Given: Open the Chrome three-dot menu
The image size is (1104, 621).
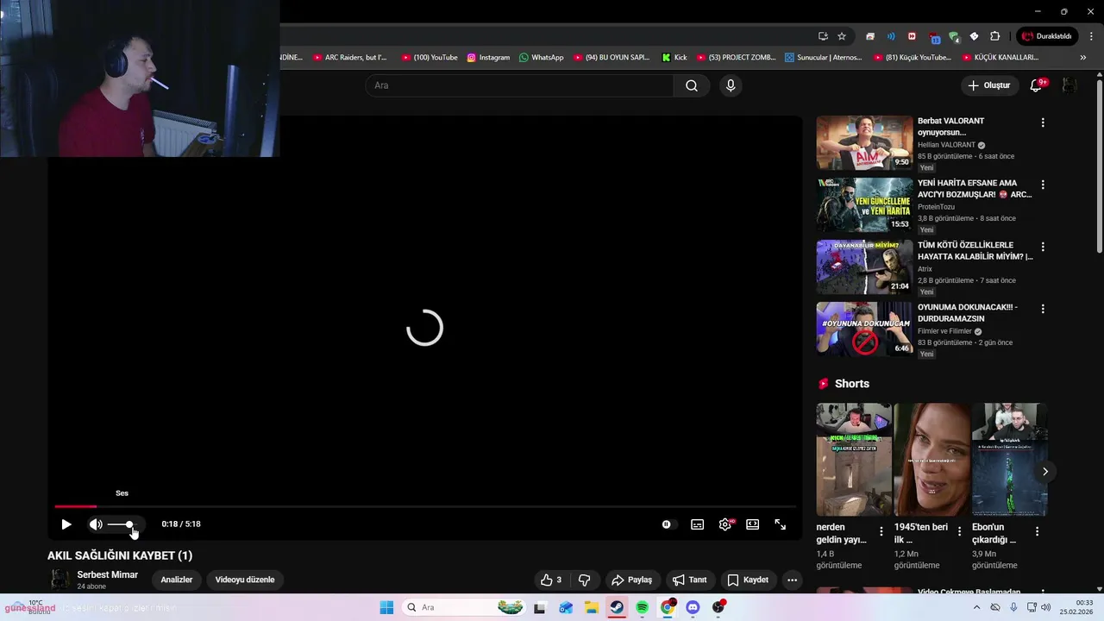Looking at the screenshot, I should (1091, 36).
